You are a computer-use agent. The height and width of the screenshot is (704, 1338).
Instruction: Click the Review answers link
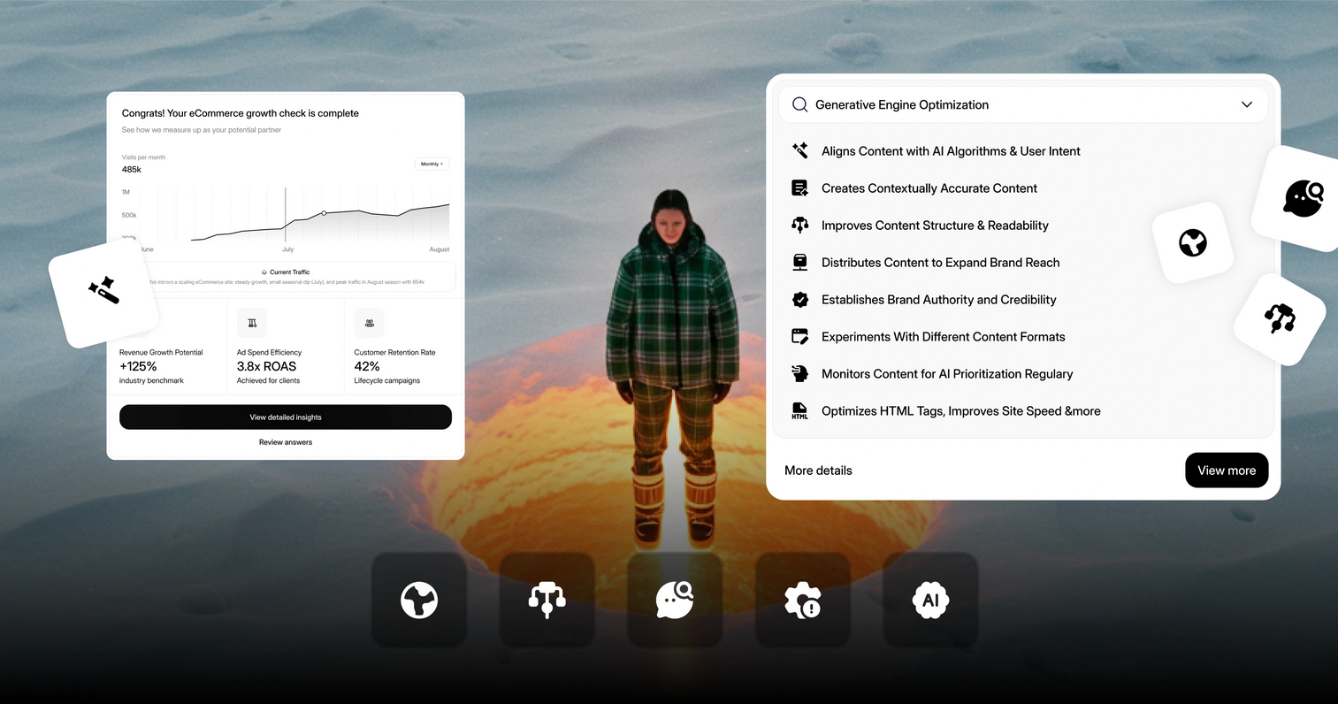tap(286, 442)
